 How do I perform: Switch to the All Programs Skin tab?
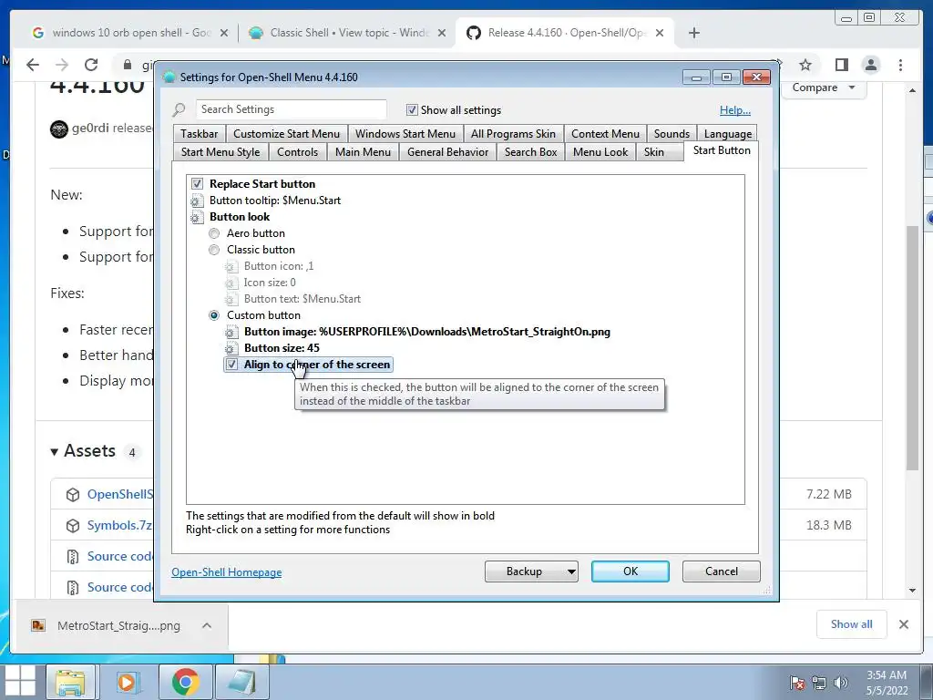pyautogui.click(x=513, y=134)
